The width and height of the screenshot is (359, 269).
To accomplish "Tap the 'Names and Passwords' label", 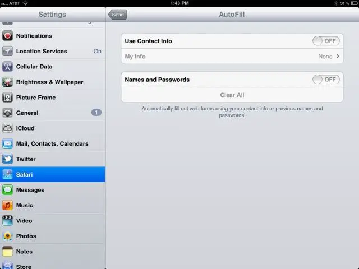I will [157, 80].
